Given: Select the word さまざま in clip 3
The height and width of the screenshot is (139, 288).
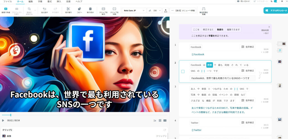Looking at the screenshot, I should [195, 101].
